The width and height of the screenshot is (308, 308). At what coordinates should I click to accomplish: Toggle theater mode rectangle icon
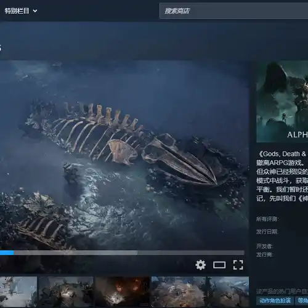[x=219, y=265]
